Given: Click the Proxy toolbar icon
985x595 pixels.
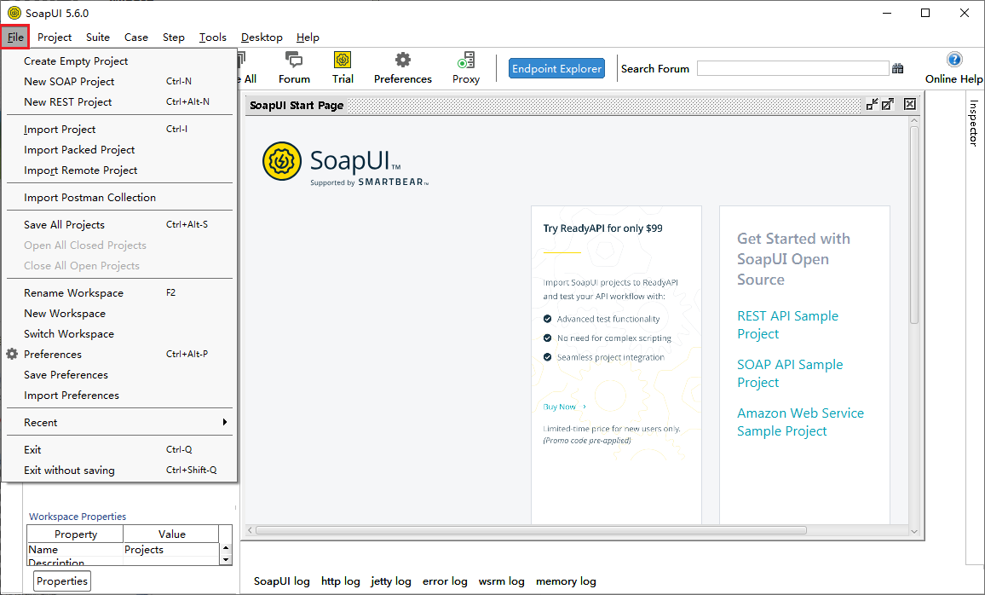Looking at the screenshot, I should pos(466,68).
